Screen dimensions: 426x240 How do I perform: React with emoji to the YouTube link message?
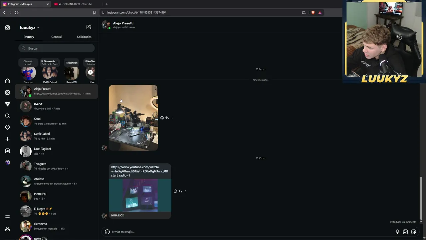click(x=175, y=191)
